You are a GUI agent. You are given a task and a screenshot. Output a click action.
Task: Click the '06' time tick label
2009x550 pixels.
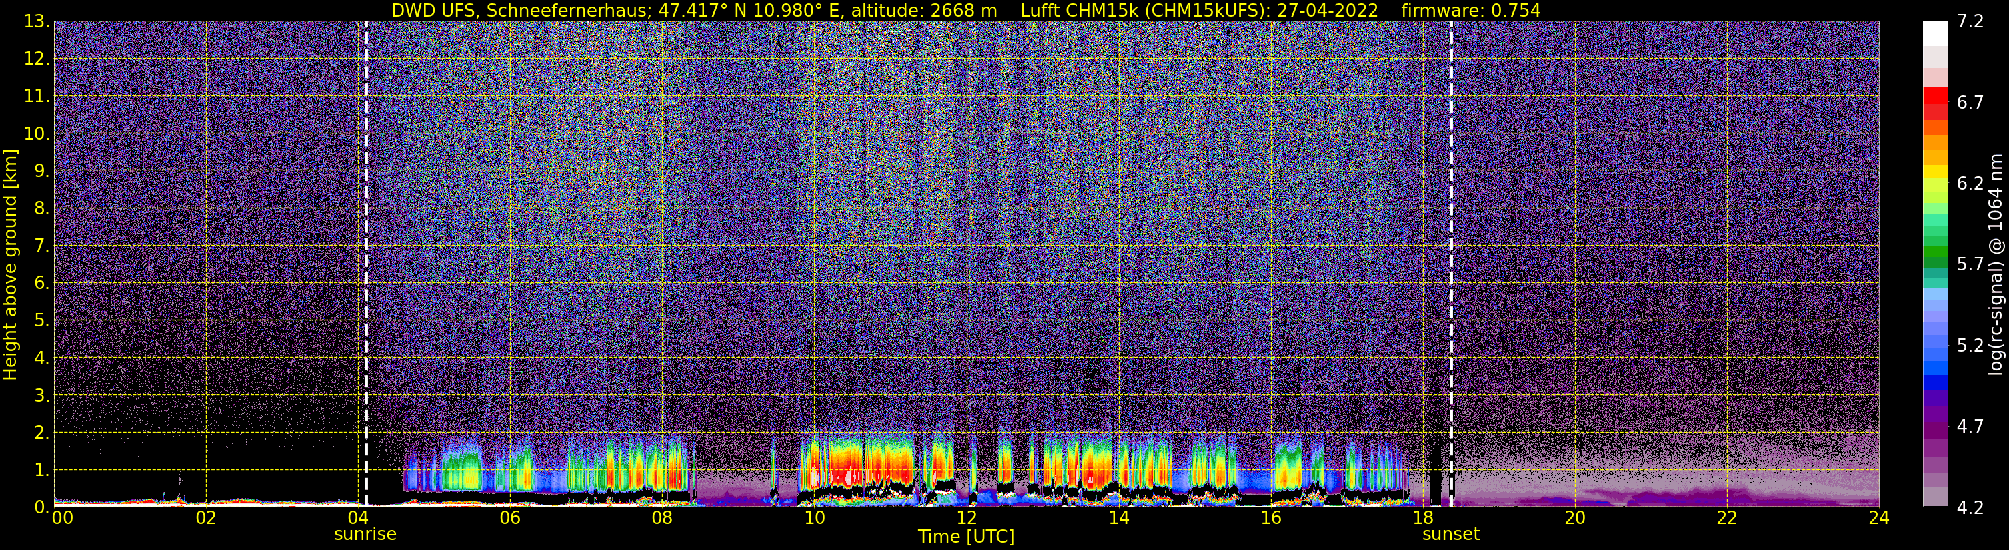click(510, 518)
